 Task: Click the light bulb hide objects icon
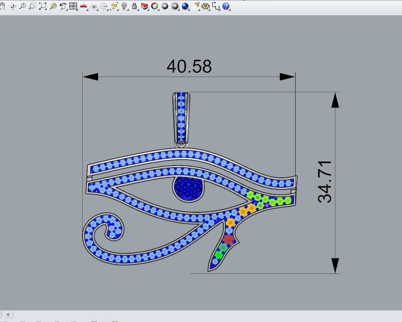coord(124,6)
